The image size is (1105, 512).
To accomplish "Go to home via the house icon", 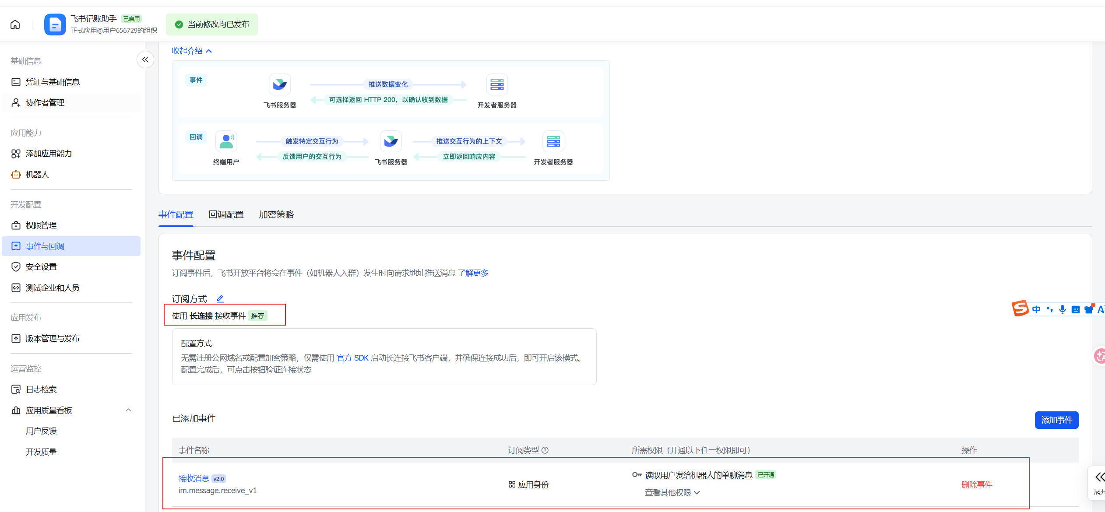I will (15, 25).
